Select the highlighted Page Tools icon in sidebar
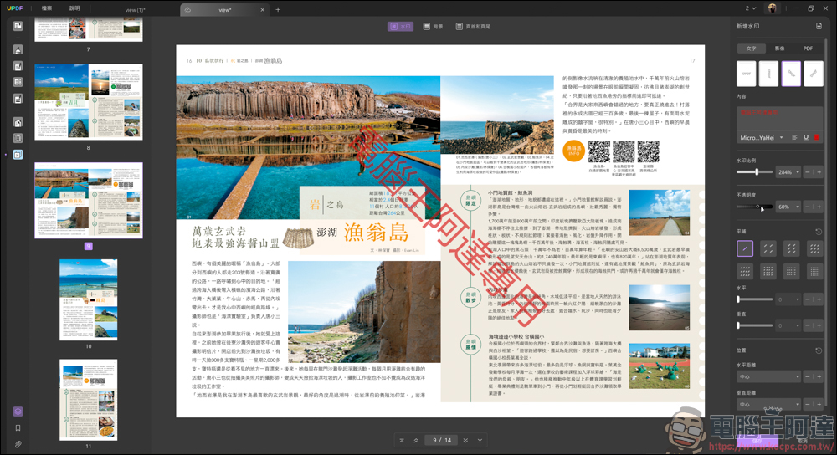The width and height of the screenshot is (837, 455). tap(18, 155)
